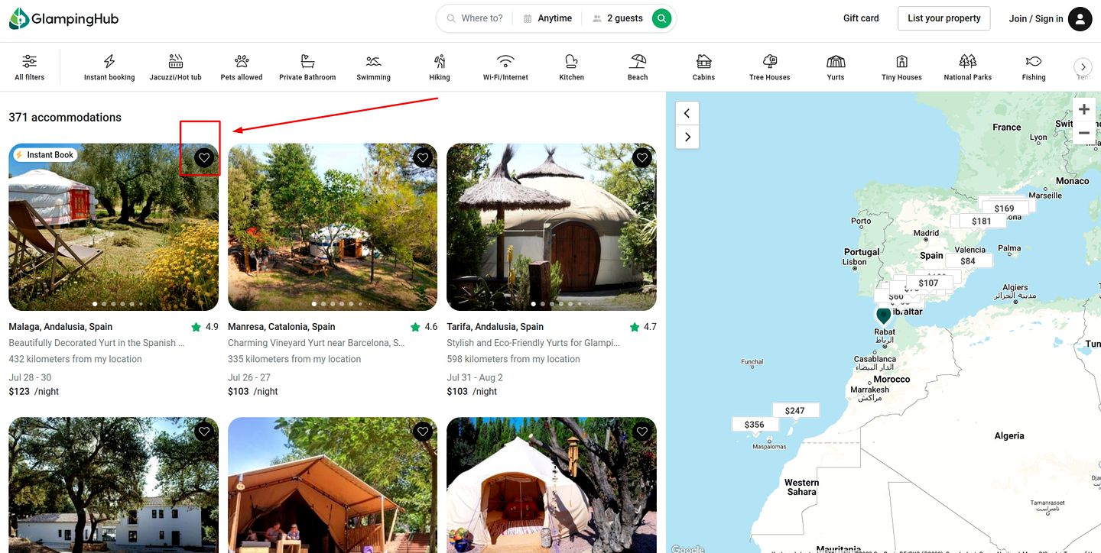This screenshot has height=553, width=1101.
Task: Filter by Instant booking
Action: (x=109, y=67)
